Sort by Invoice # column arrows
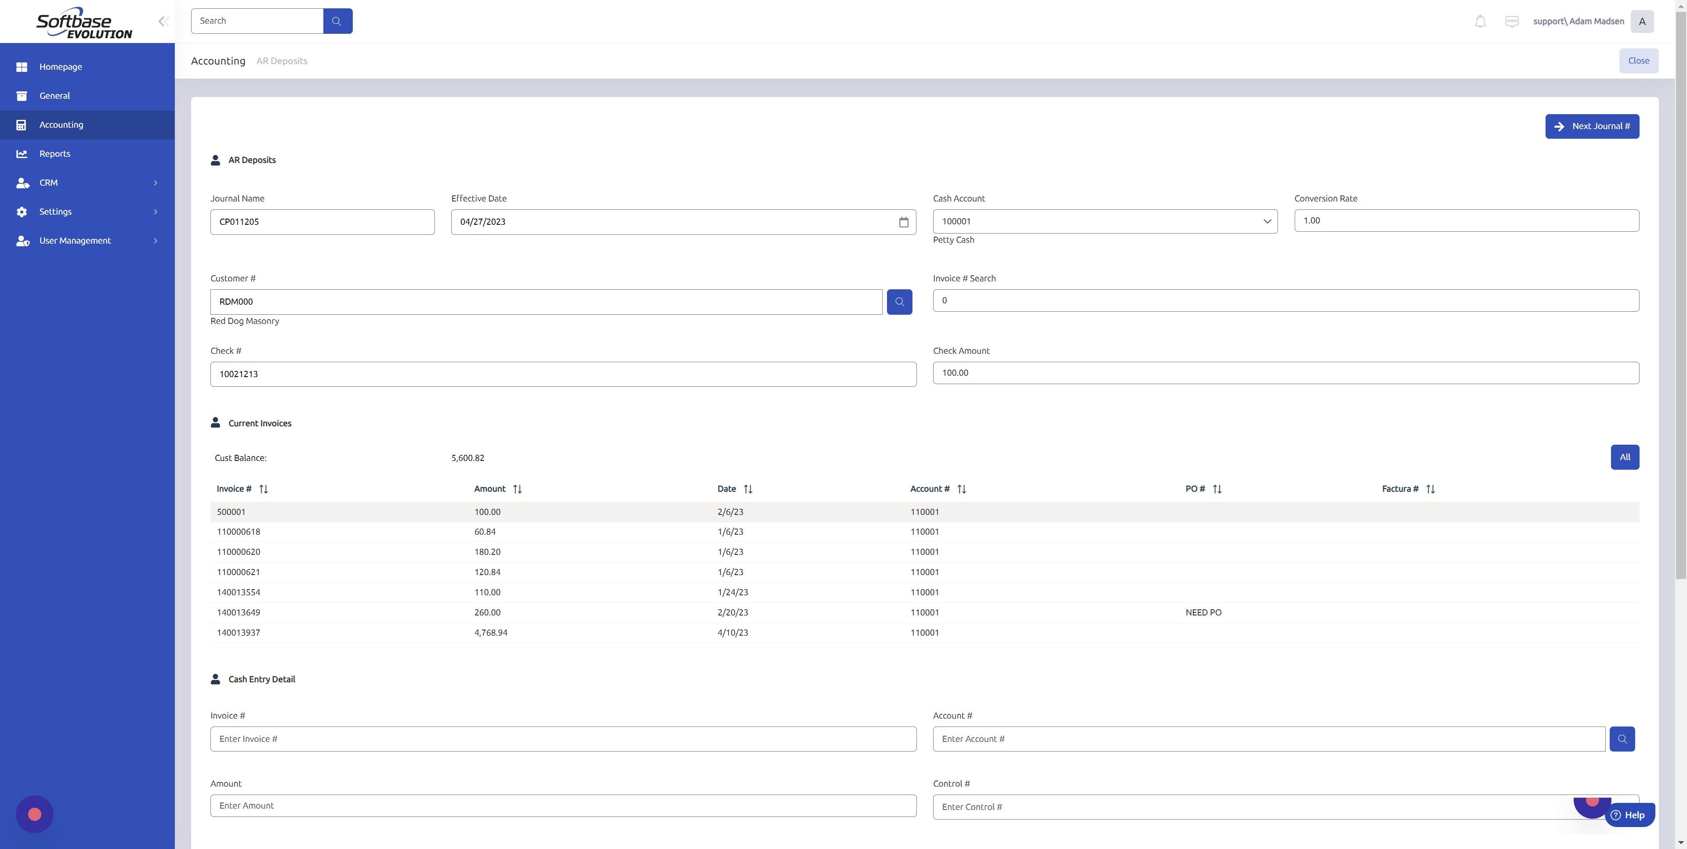This screenshot has height=849, width=1687. click(263, 489)
